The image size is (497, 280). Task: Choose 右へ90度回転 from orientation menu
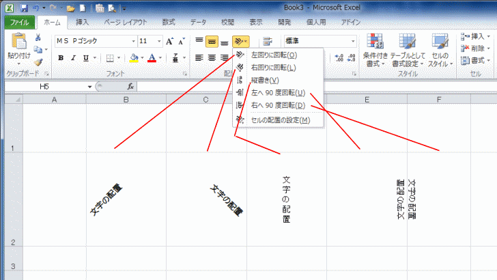[278, 105]
